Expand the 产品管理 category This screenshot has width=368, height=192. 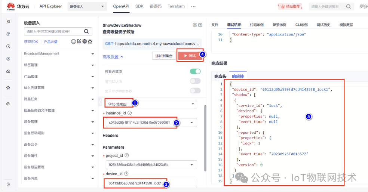[x=58, y=77]
